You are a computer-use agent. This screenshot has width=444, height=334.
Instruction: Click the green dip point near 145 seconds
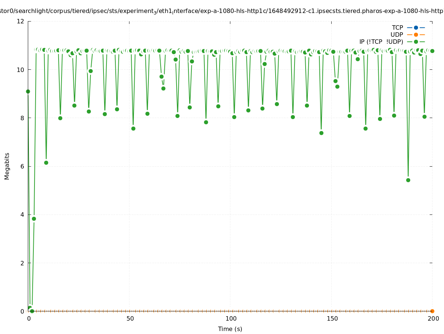(321, 133)
